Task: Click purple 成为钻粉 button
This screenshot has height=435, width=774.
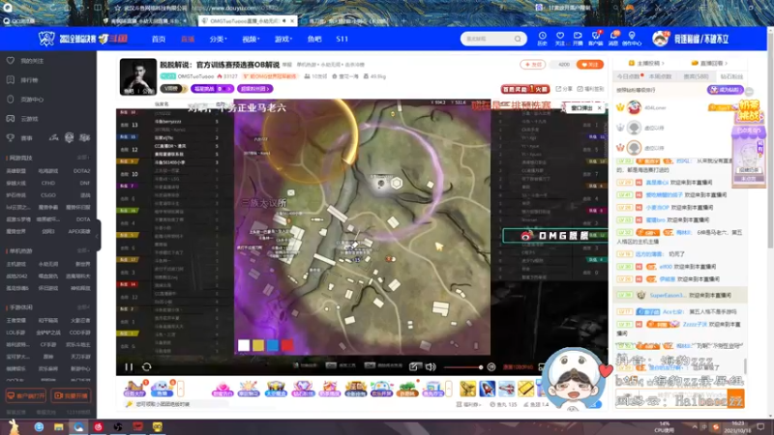Action: click(725, 90)
